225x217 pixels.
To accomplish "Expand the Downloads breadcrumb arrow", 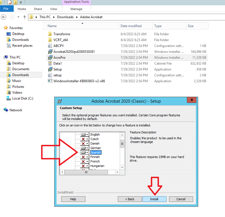I will coord(77,17).
